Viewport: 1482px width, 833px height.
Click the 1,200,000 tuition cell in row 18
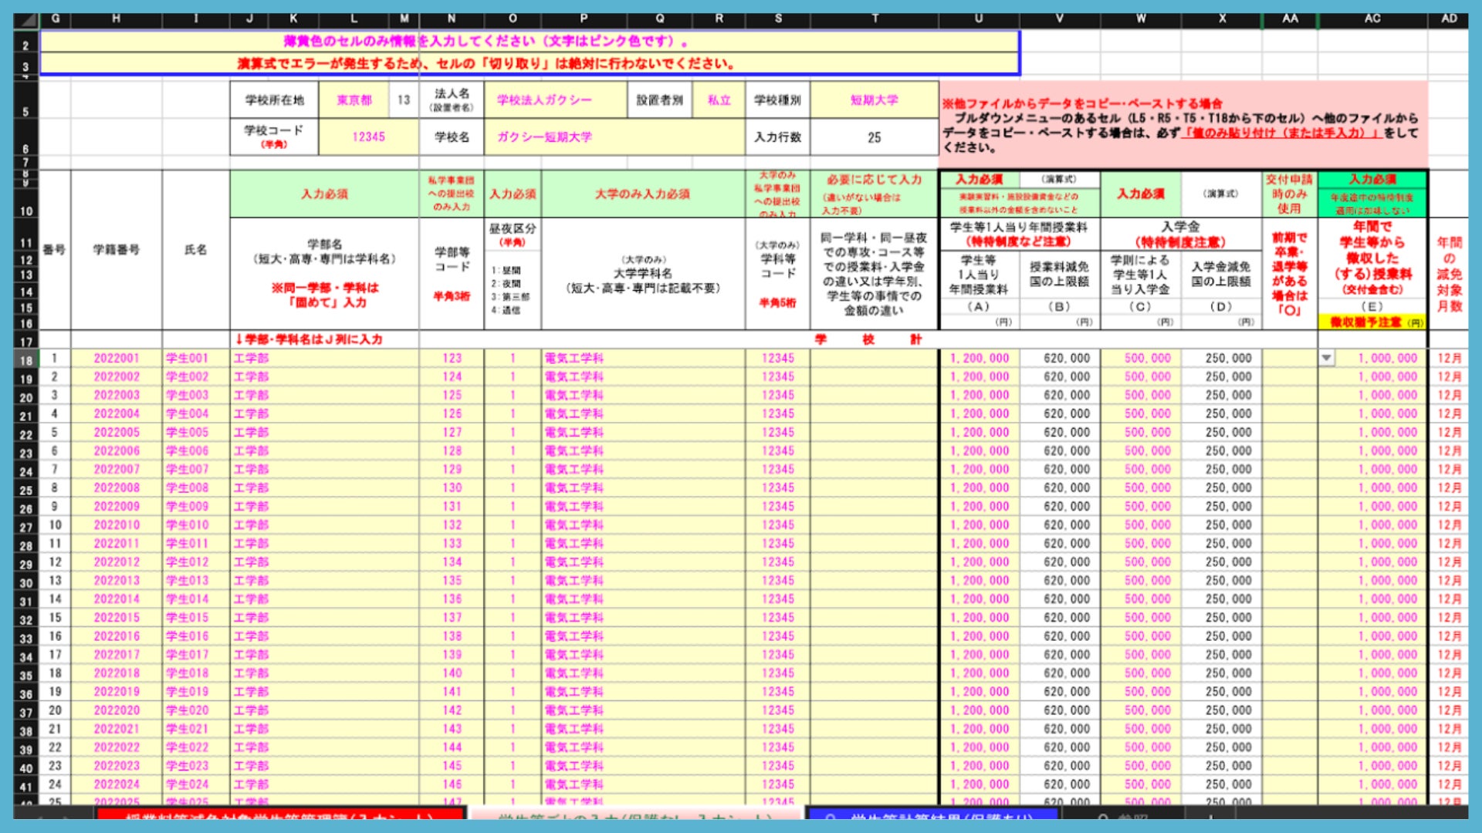[979, 359]
